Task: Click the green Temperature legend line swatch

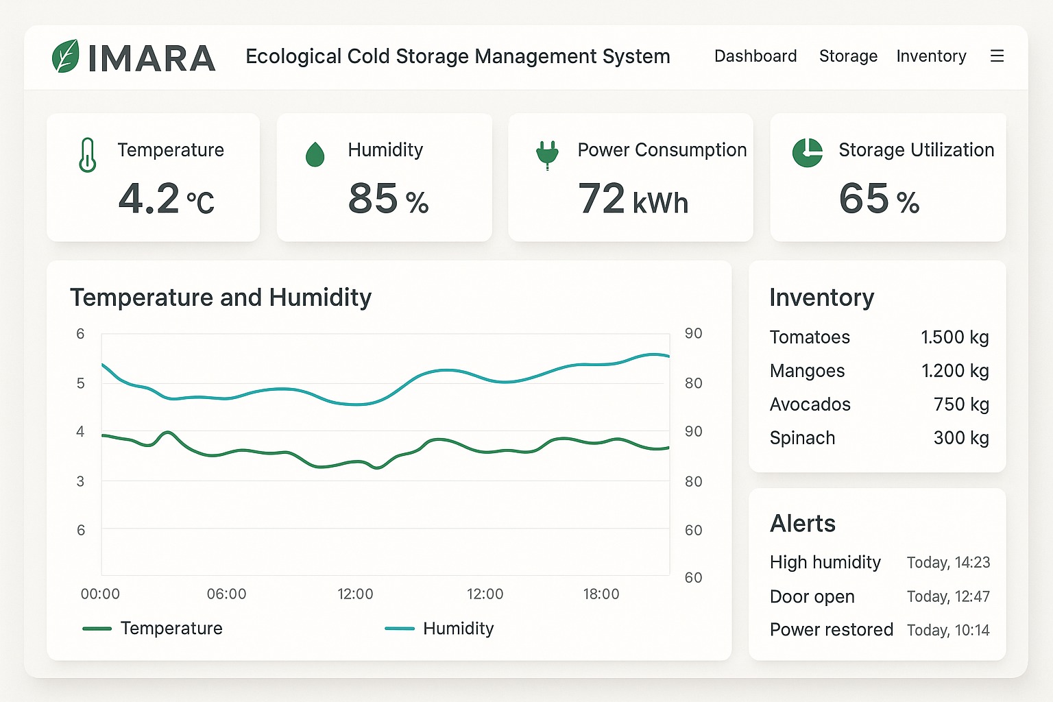Action: [x=97, y=629]
